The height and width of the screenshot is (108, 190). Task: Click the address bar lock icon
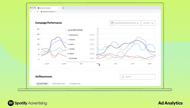click(x=42, y=12)
